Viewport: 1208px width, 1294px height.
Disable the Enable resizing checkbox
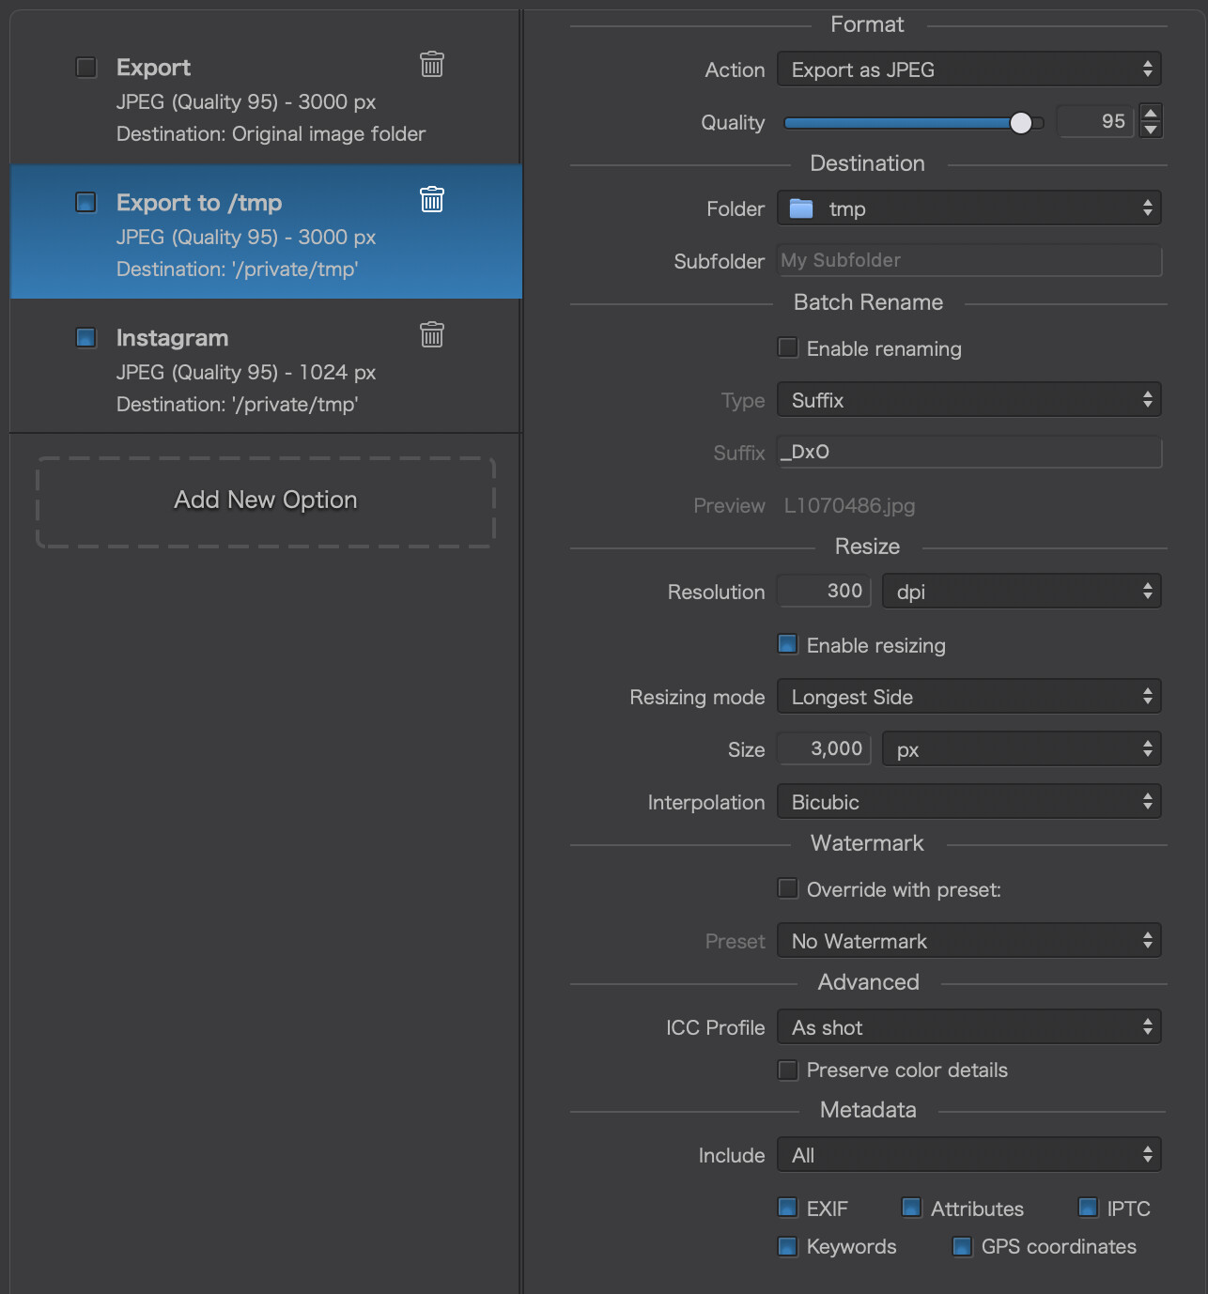(x=788, y=644)
